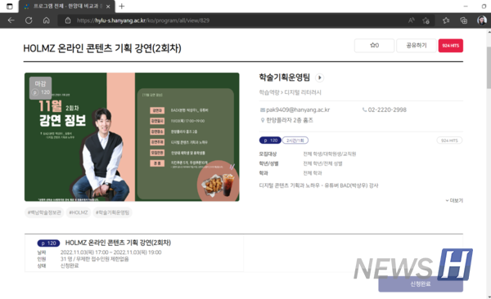Open the tab actions menu icon

[10, 7]
